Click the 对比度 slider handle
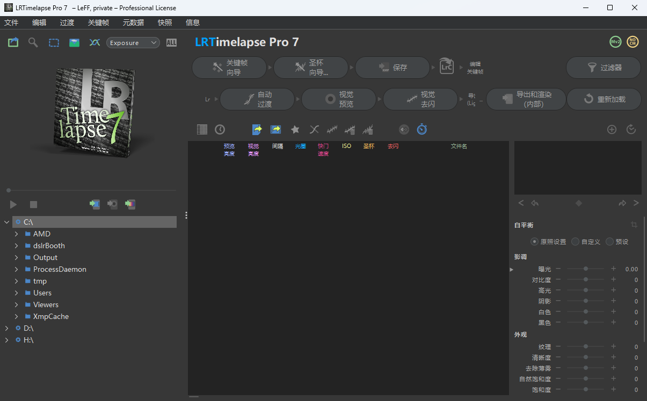 click(x=586, y=279)
